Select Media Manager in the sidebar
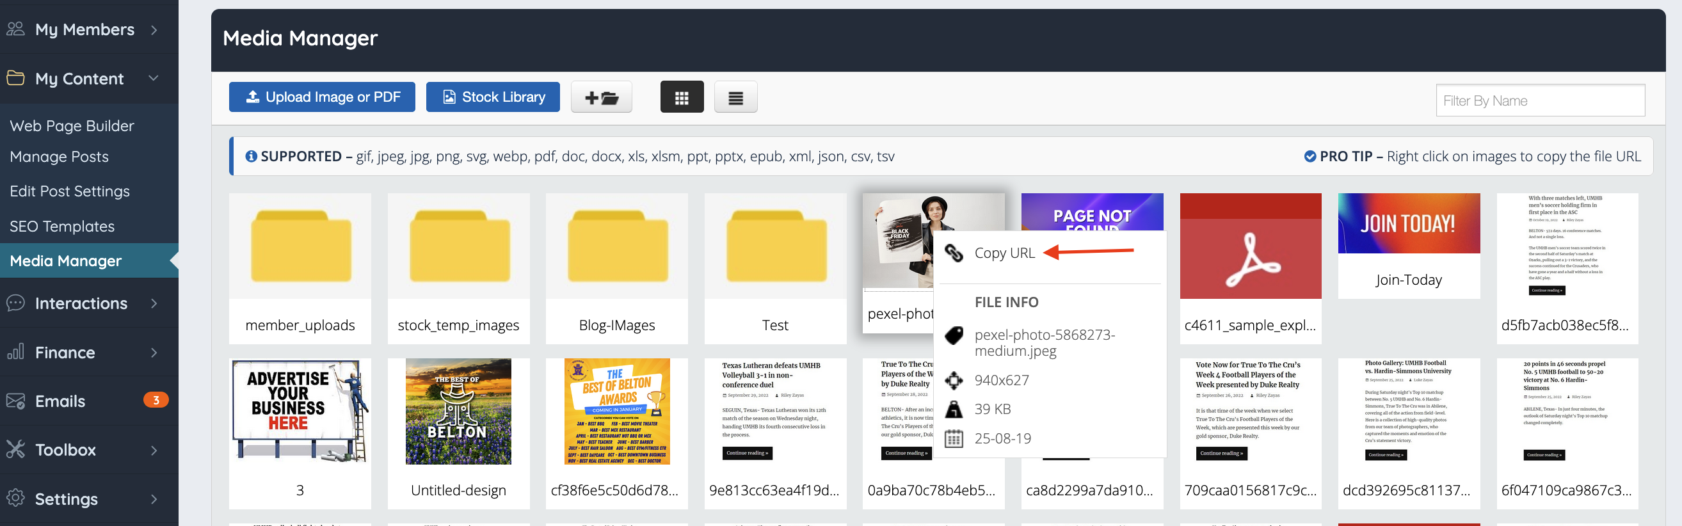1682x526 pixels. click(89, 260)
